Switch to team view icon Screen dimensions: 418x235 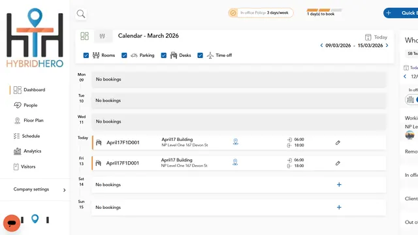pyautogui.click(x=103, y=36)
